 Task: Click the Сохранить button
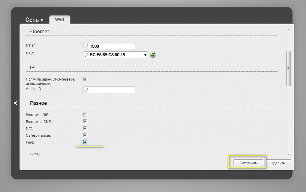click(248, 163)
